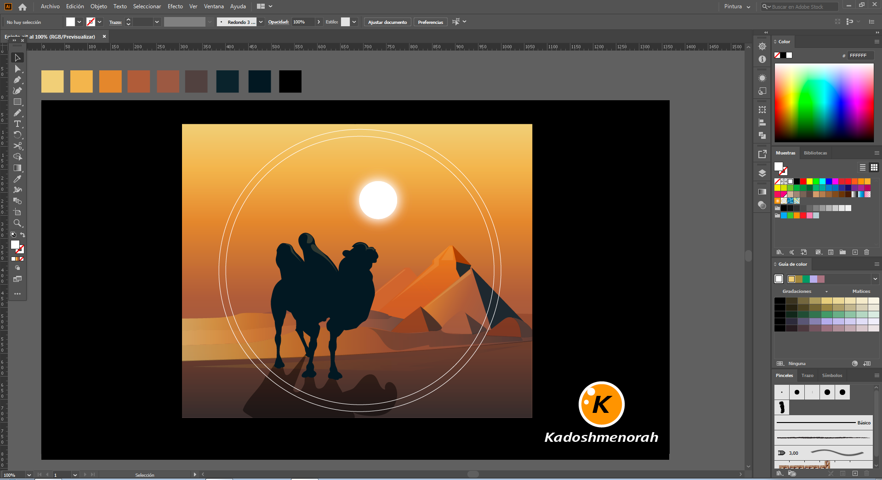The image size is (882, 480).
Task: Click the Home icon
Action: click(23, 7)
